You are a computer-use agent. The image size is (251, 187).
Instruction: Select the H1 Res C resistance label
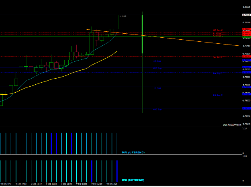tap(218, 57)
